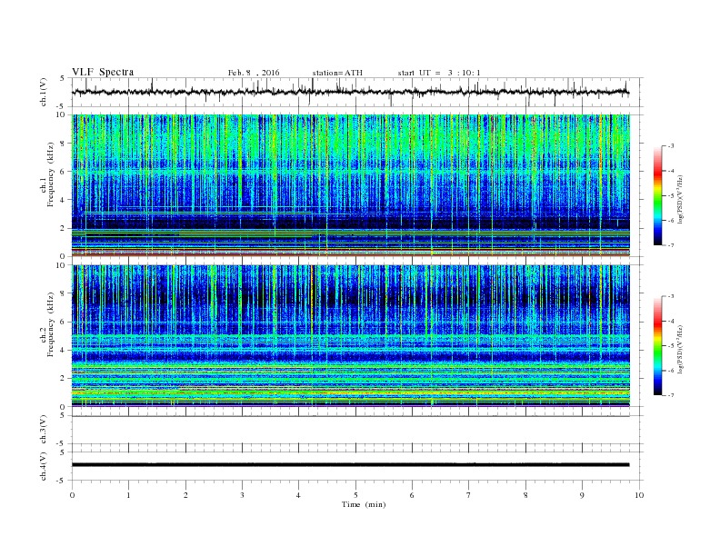Image resolution: width=720 pixels, height=556 pixels.
Task: Click the "4" kHz tick on ch.1 spectrogram
Action: (x=63, y=200)
